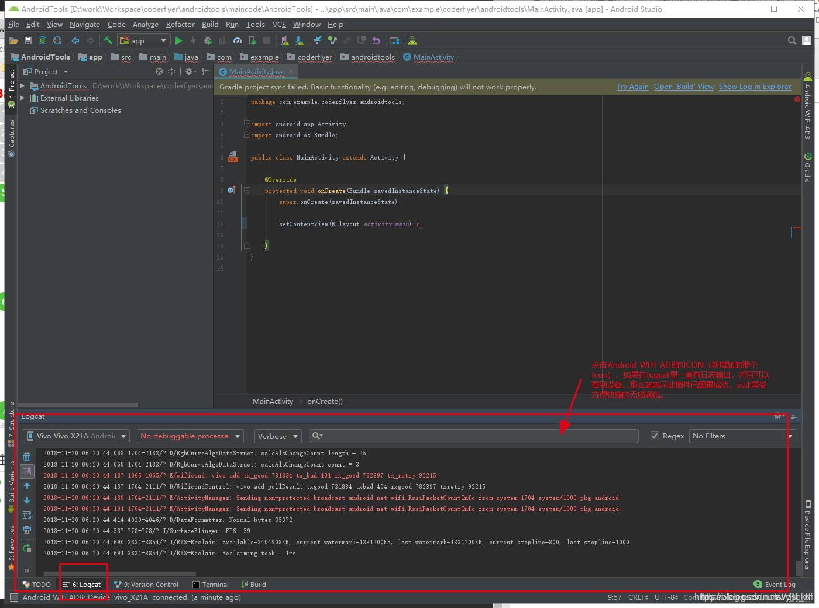
Task: Click the Search Everywhere magnifier
Action: [792, 41]
